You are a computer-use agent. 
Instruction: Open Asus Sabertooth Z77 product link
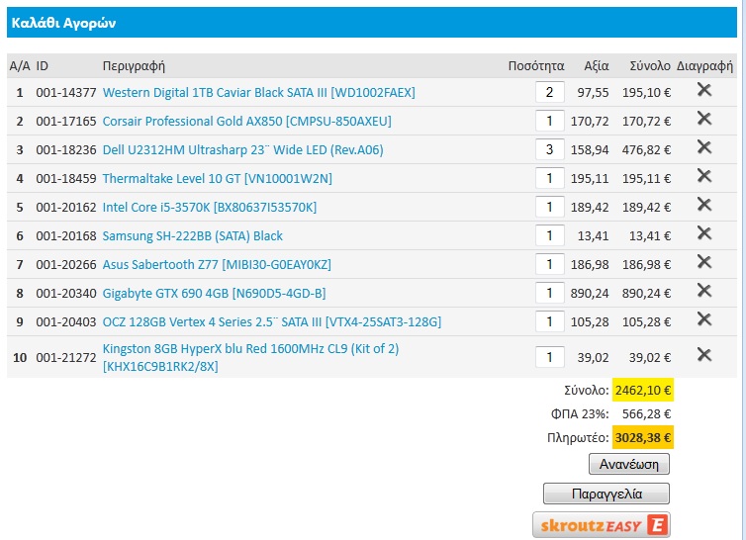(217, 264)
